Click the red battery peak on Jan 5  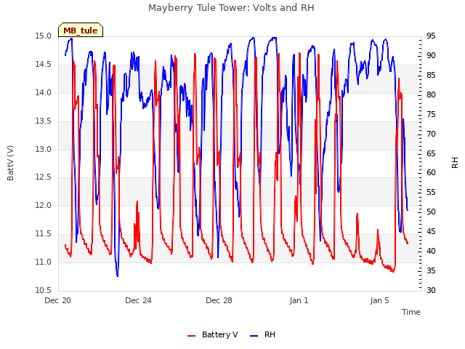pos(399,79)
